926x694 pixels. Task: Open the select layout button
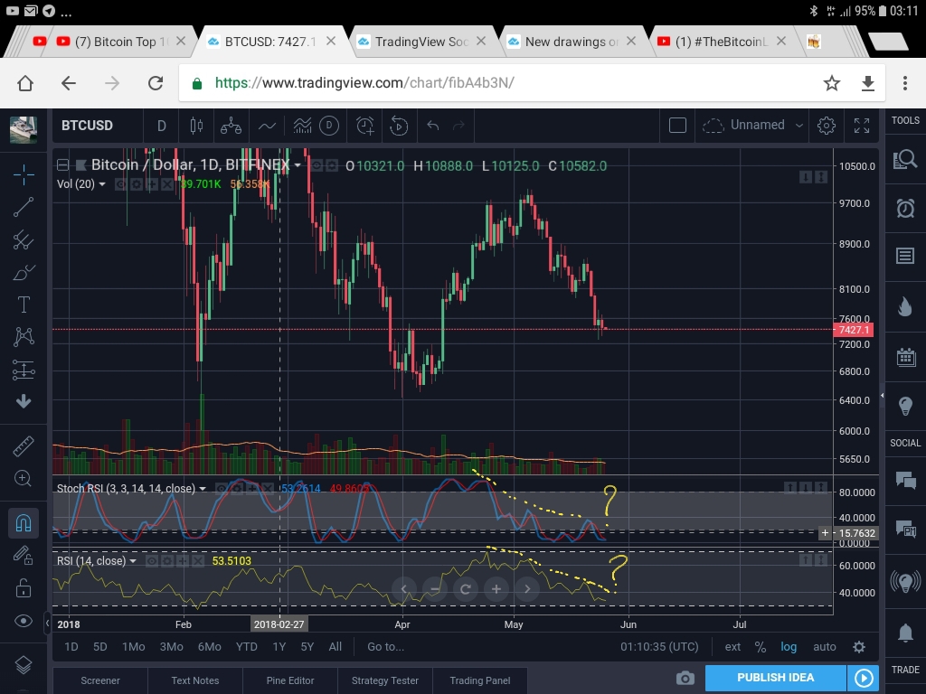(x=677, y=125)
